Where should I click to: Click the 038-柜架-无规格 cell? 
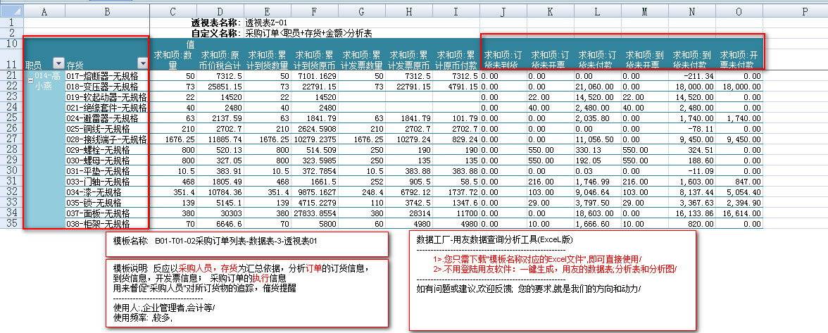pos(106,224)
